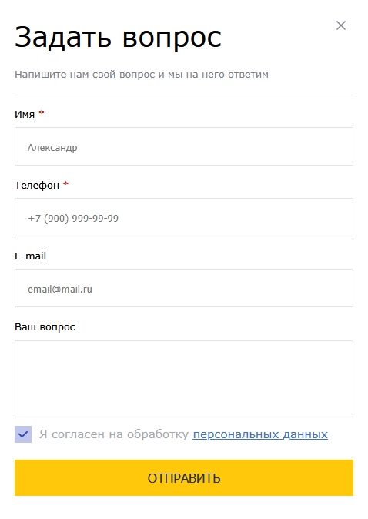Click the Задать вопрос heading
This screenshot has height=519, width=368.
pos(118,37)
